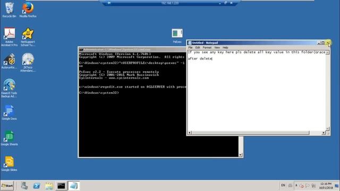Click the Action Center flag tray icon
The height and width of the screenshot is (191, 340).
(308, 186)
